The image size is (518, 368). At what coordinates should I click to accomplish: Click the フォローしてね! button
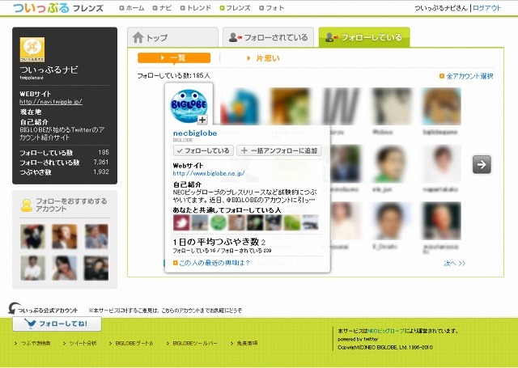pyautogui.click(x=57, y=324)
